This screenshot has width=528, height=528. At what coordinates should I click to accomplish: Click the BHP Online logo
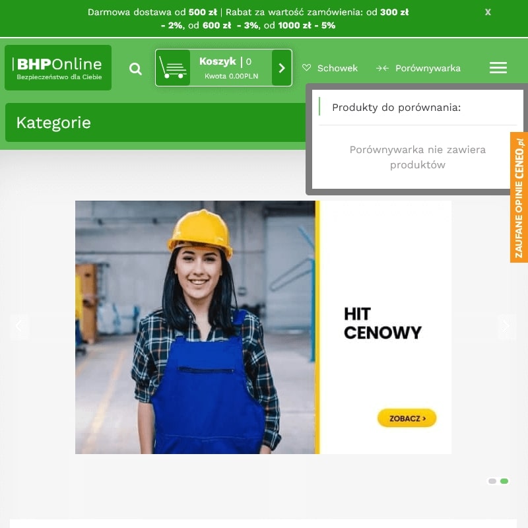tap(58, 67)
